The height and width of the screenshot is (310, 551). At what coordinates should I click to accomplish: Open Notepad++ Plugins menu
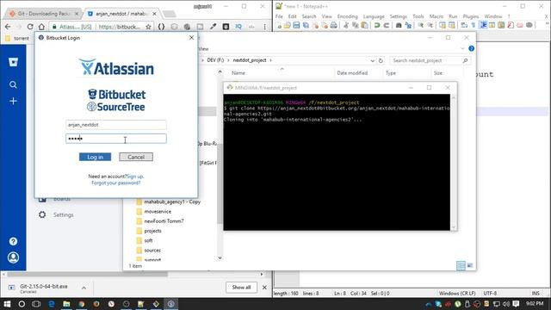pos(471,16)
